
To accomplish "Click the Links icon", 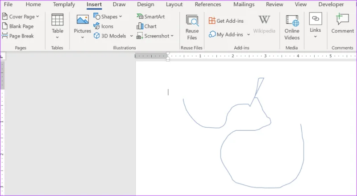I will pos(315,18).
